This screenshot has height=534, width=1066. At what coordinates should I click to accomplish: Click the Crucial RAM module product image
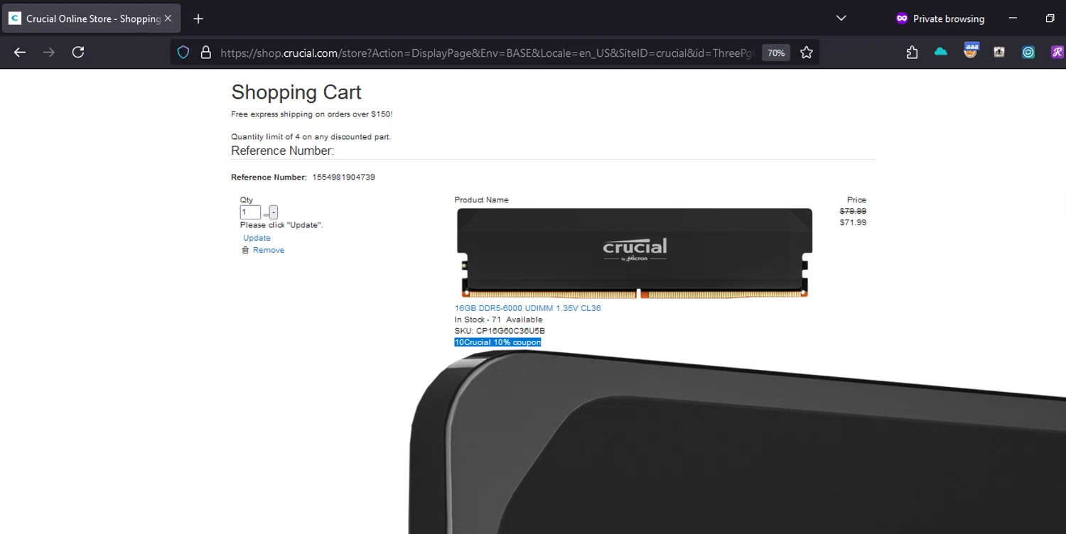(635, 253)
